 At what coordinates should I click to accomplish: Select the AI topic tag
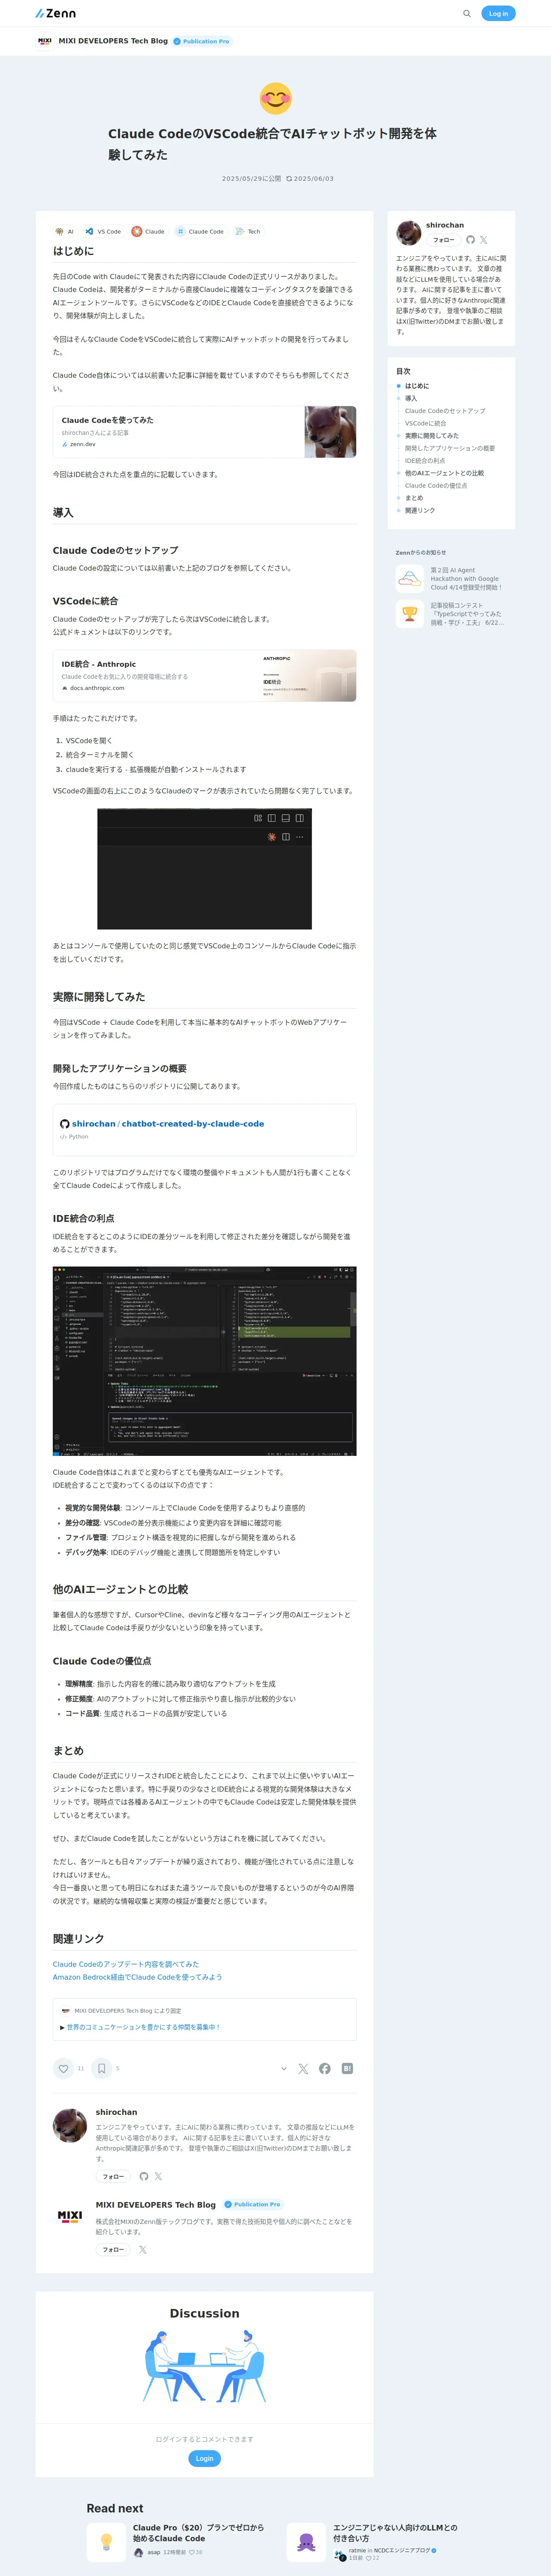point(64,231)
